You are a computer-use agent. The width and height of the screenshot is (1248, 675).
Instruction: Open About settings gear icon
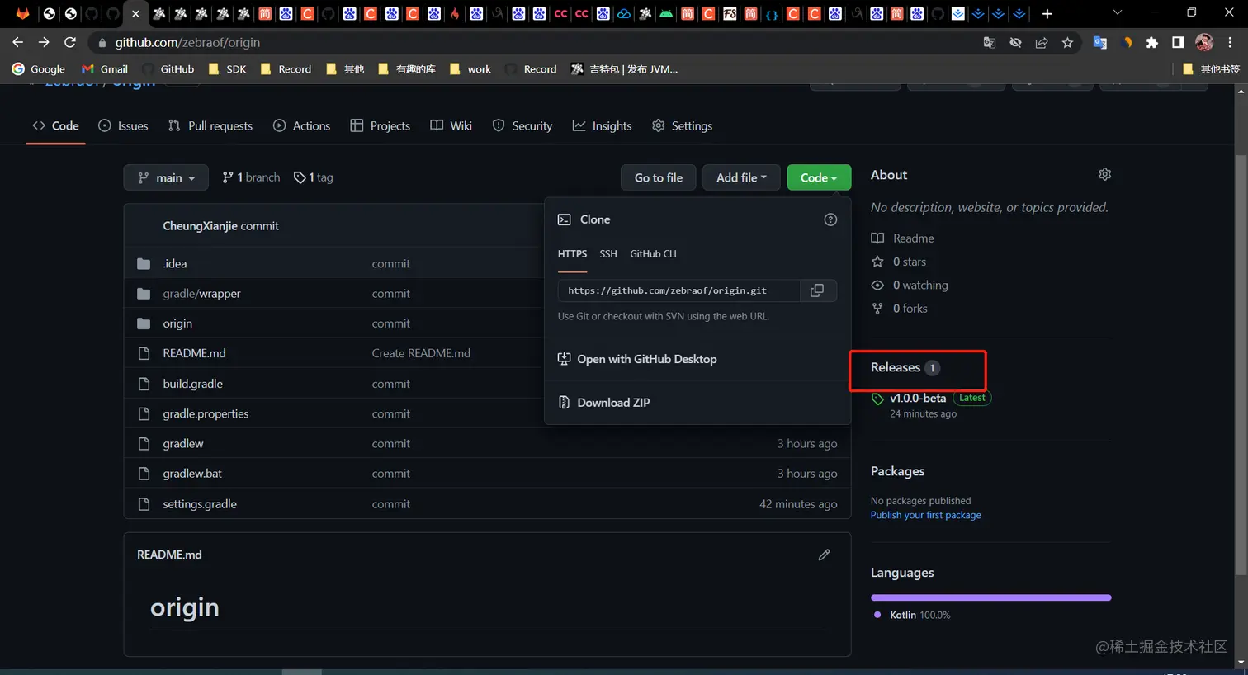click(x=1104, y=174)
